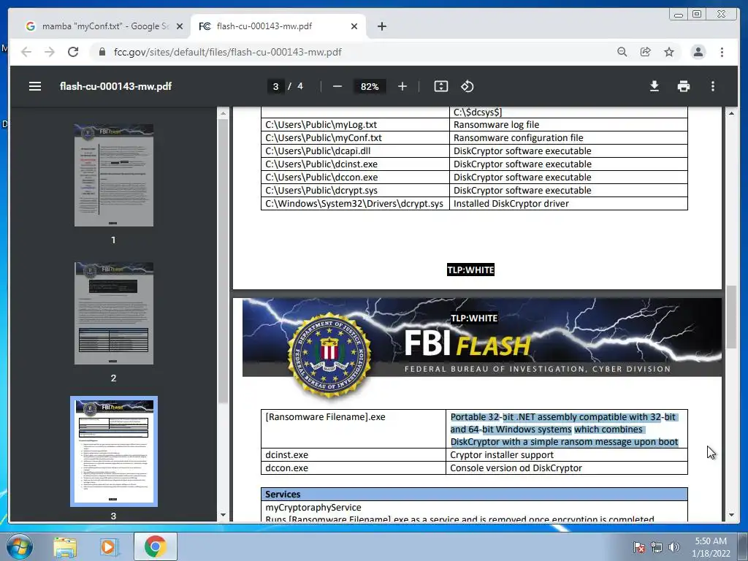Image resolution: width=748 pixels, height=561 pixels.
Task: Print the PDF document
Action: pyautogui.click(x=684, y=86)
